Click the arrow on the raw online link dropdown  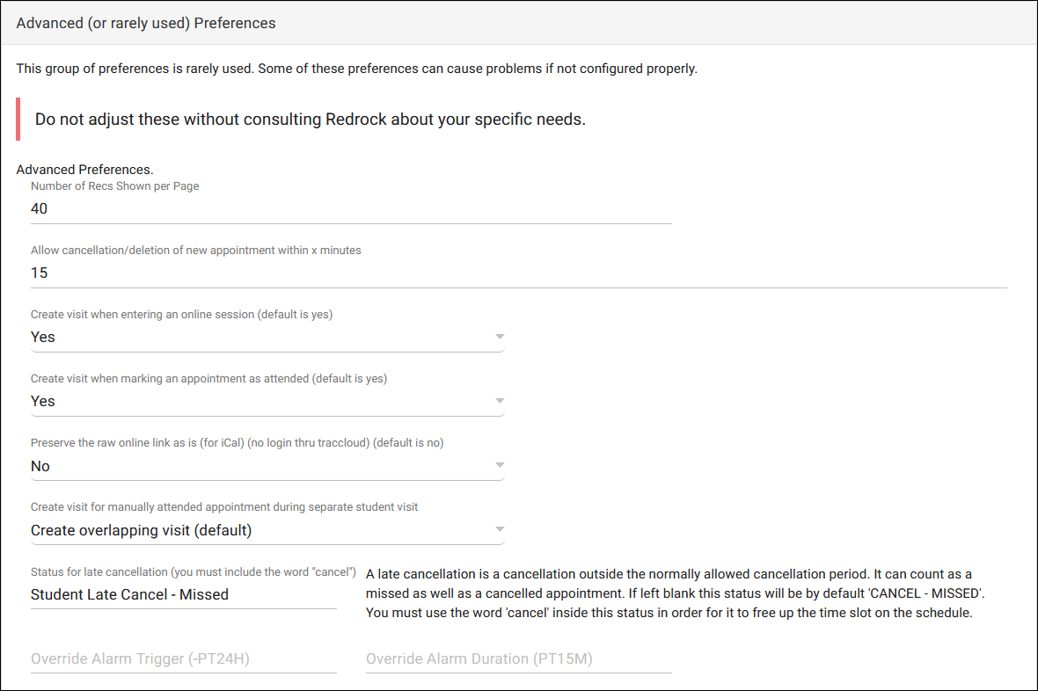[499, 466]
